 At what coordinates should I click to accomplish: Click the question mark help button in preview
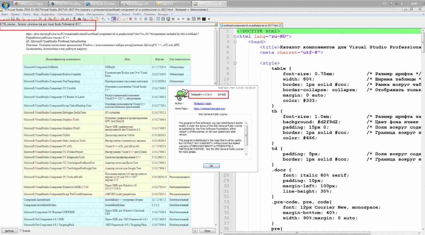(195, 231)
